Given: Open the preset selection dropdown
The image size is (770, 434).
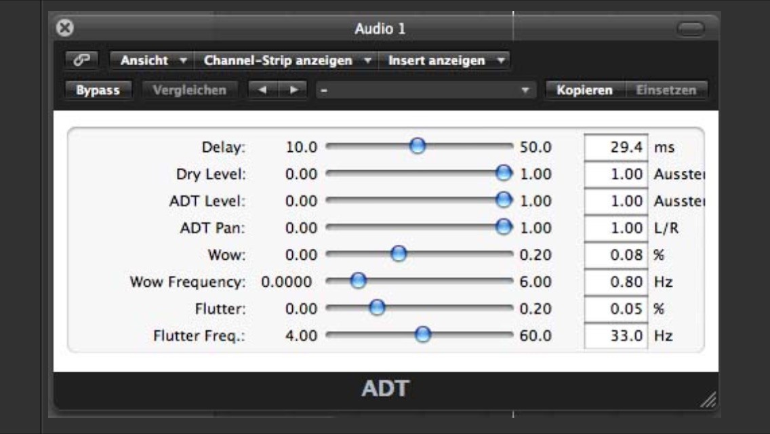Looking at the screenshot, I should pyautogui.click(x=425, y=90).
